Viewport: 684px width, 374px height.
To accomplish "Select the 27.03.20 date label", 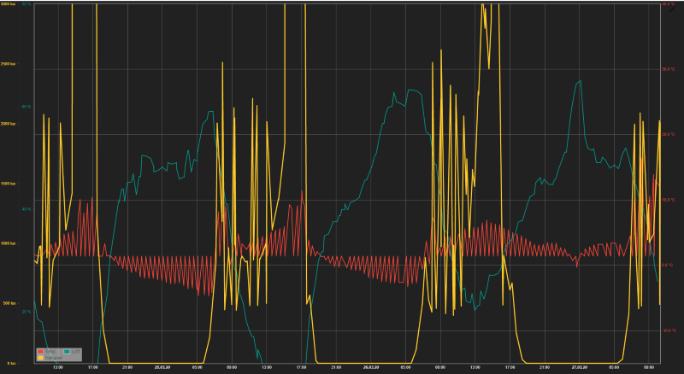I will click(x=580, y=367).
